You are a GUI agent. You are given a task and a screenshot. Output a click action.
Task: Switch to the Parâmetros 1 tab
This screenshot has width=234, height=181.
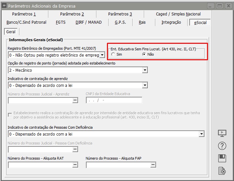tap(24, 14)
